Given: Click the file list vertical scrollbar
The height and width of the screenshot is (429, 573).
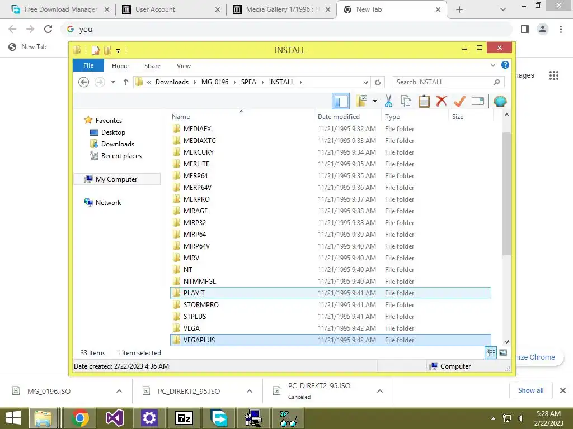Looking at the screenshot, I should click(x=506, y=193).
